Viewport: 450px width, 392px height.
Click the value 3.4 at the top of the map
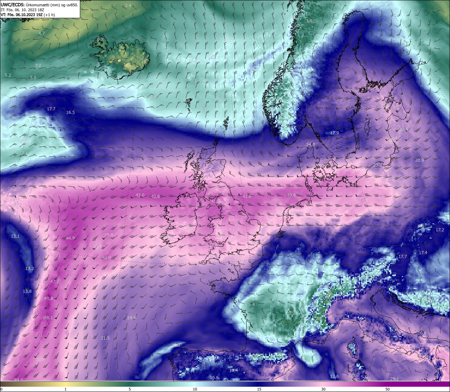click(128, 6)
